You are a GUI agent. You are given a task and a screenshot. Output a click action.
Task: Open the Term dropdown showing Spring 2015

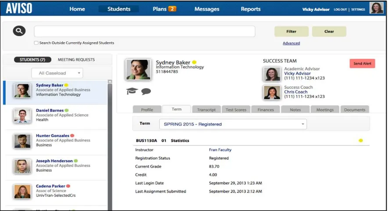click(233, 124)
